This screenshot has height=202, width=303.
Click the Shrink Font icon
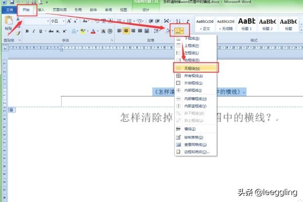pyautogui.click(x=76, y=21)
